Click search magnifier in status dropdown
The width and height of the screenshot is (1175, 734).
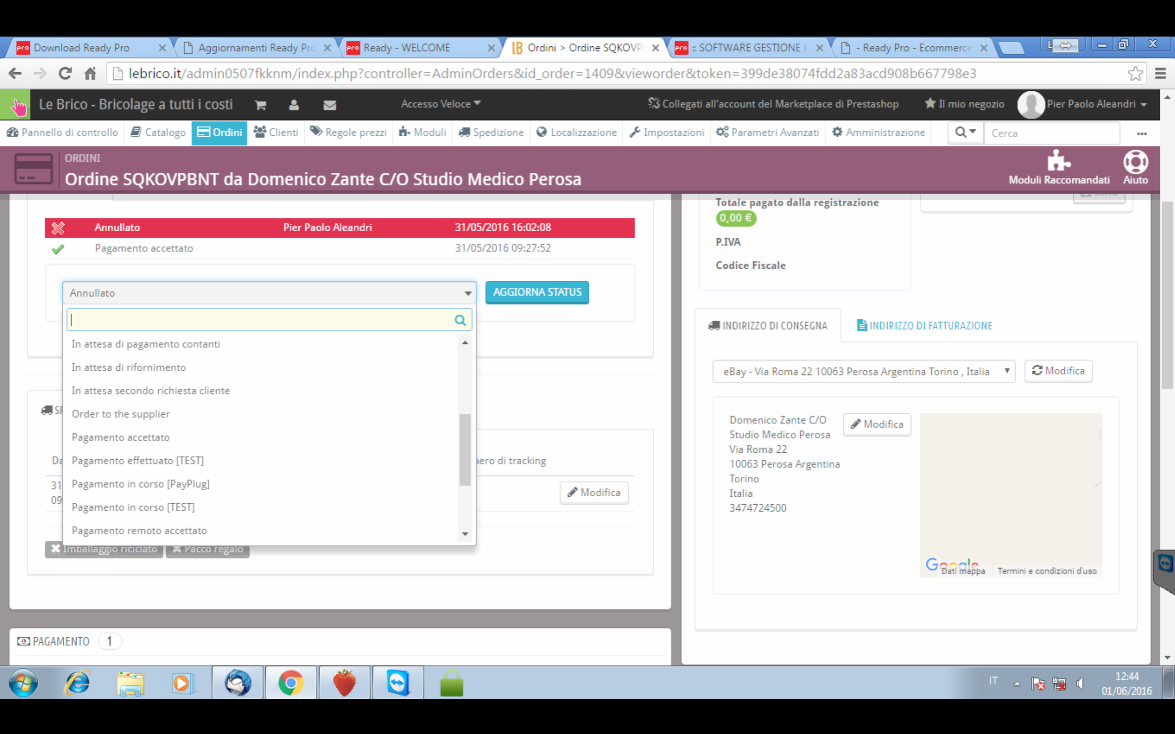(460, 320)
